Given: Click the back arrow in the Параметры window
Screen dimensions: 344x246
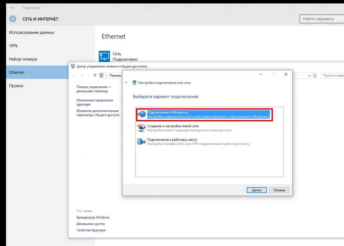Looking at the screenshot, I should click(13, 7).
